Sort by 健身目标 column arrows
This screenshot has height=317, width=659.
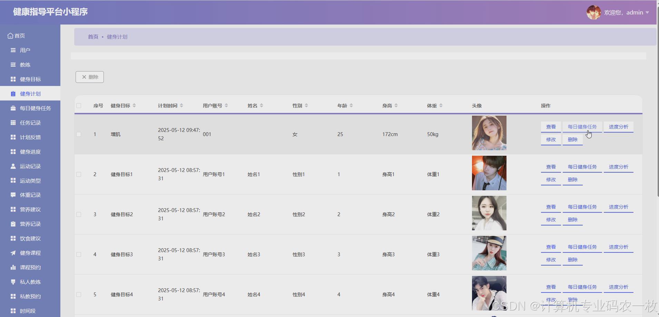134,105
